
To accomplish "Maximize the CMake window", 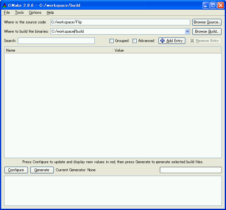I will [213, 5].
